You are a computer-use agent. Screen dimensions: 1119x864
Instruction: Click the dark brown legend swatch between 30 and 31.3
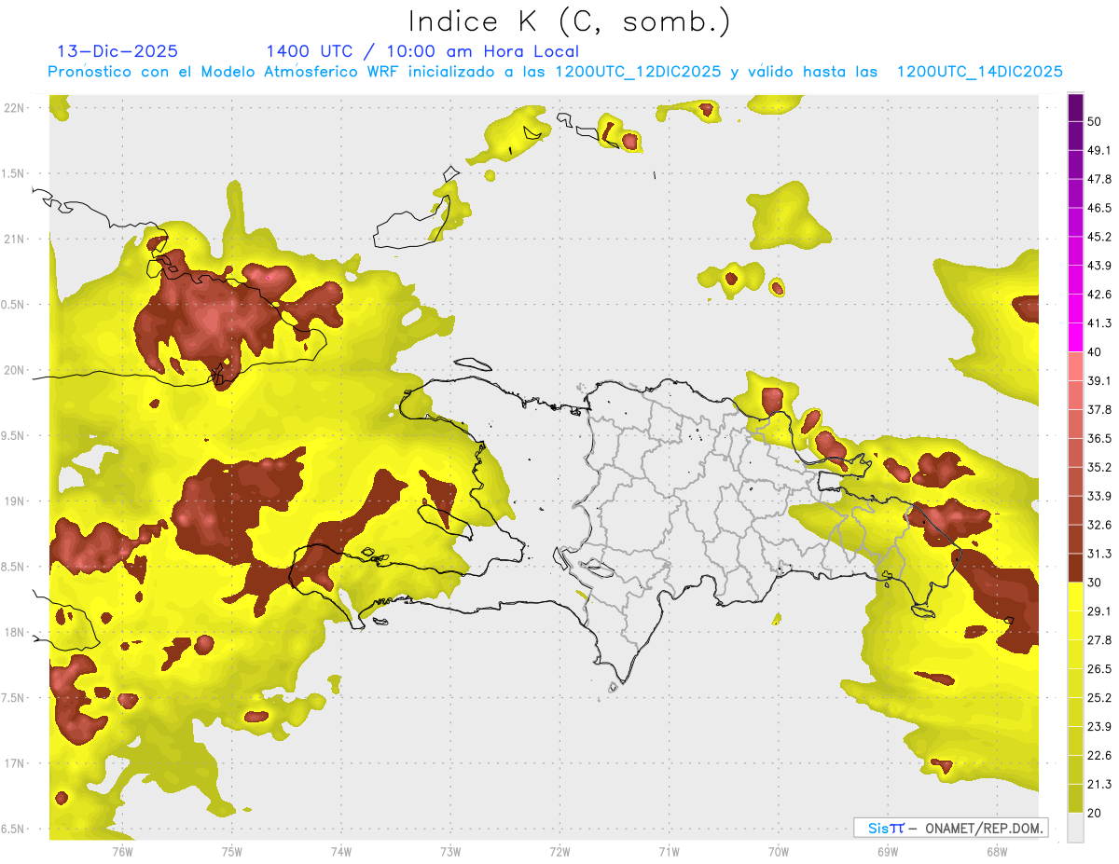click(1075, 568)
